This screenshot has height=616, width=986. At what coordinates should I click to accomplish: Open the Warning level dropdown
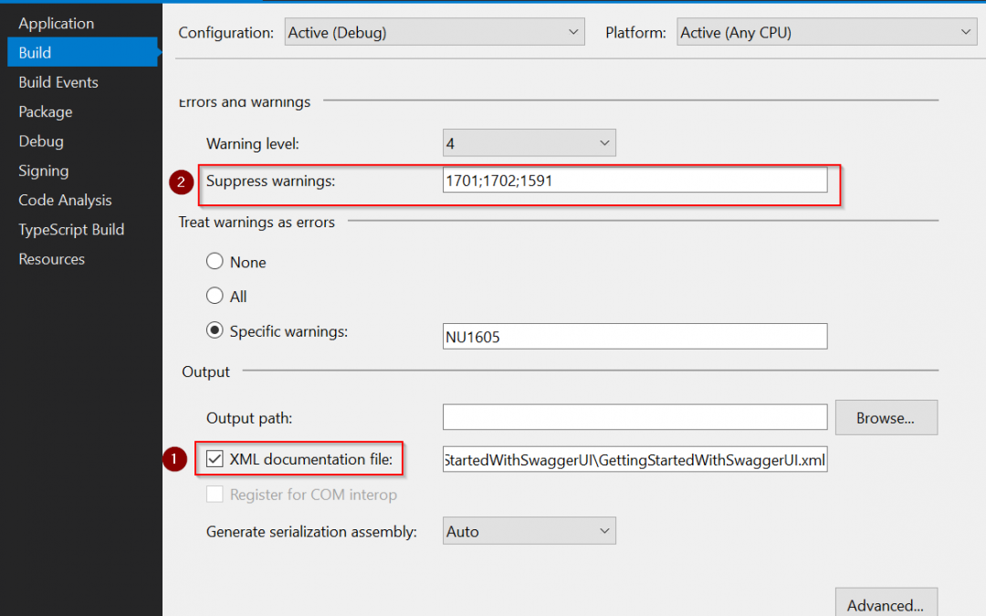(x=529, y=143)
